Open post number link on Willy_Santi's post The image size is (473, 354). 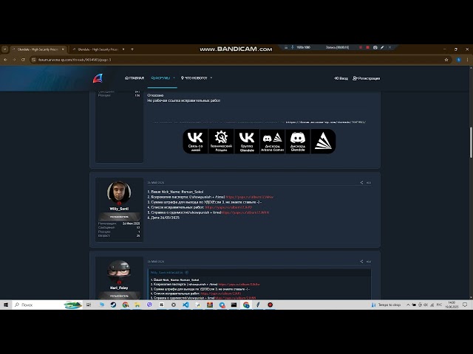(369, 183)
